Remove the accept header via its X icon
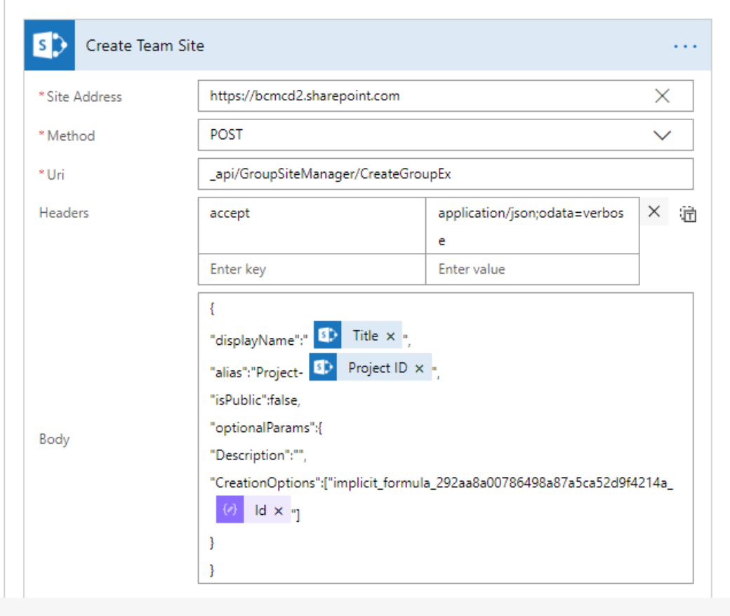 tap(655, 211)
